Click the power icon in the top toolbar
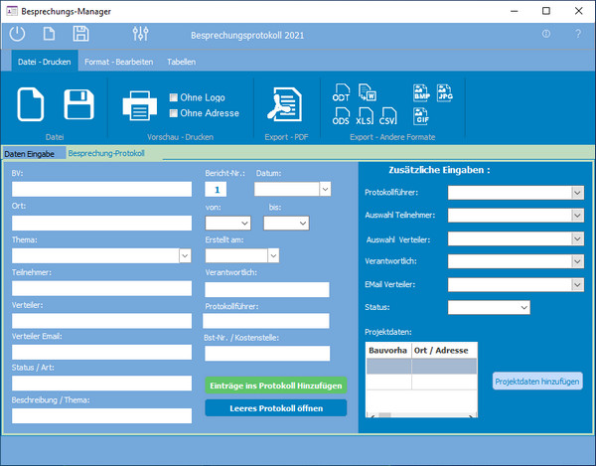The image size is (596, 466). click(x=18, y=35)
